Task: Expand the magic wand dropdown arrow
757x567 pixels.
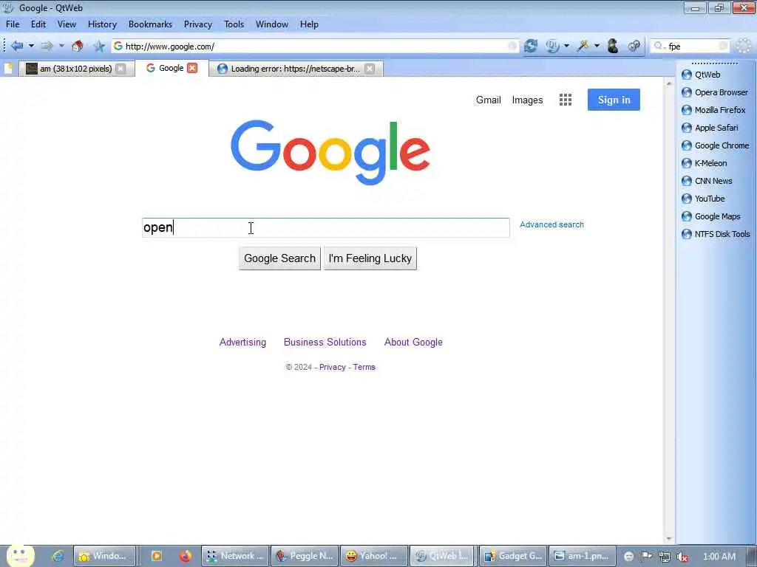Action: point(597,47)
